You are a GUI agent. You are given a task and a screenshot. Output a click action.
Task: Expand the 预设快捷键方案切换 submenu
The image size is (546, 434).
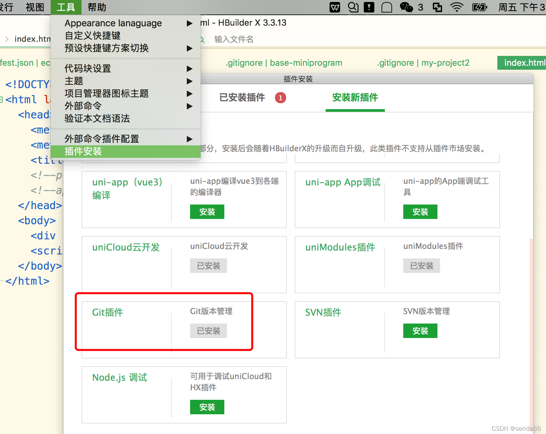189,48
